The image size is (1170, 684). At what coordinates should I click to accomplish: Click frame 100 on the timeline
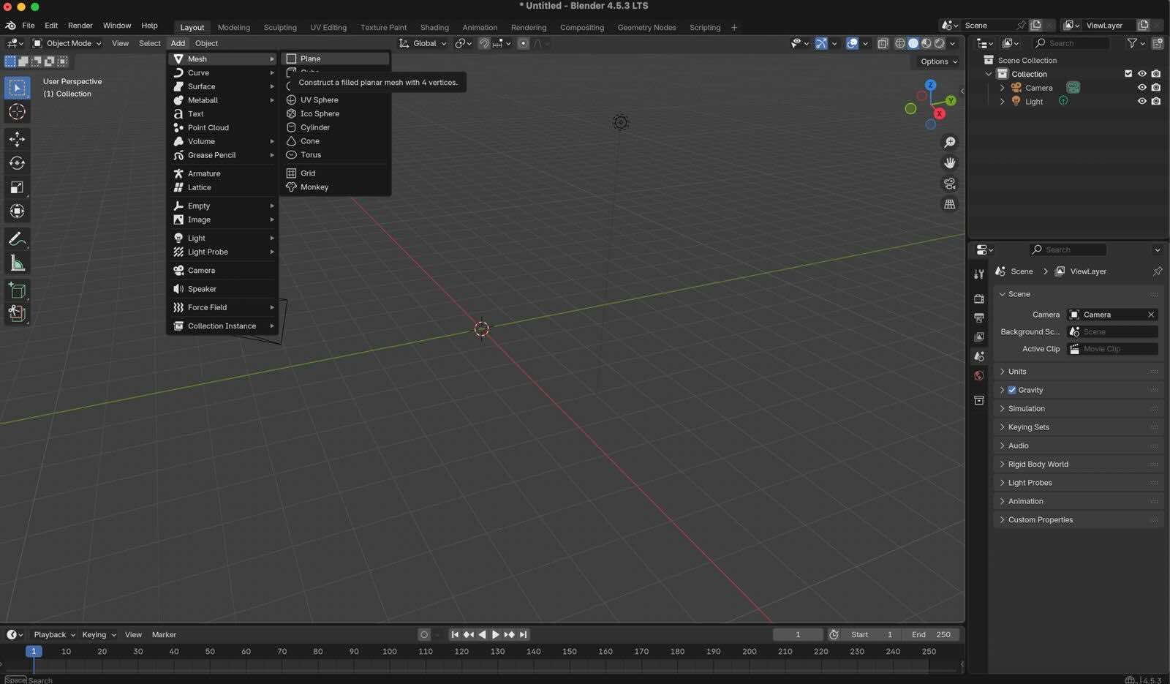[390, 652]
